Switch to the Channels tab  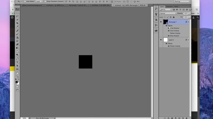tap(169, 7)
